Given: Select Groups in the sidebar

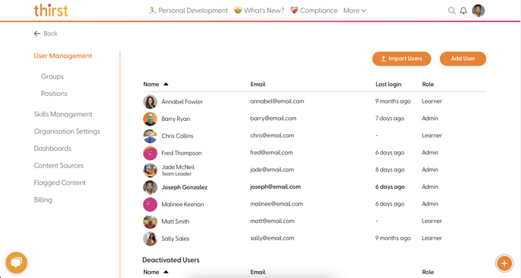Looking at the screenshot, I should pos(52,76).
